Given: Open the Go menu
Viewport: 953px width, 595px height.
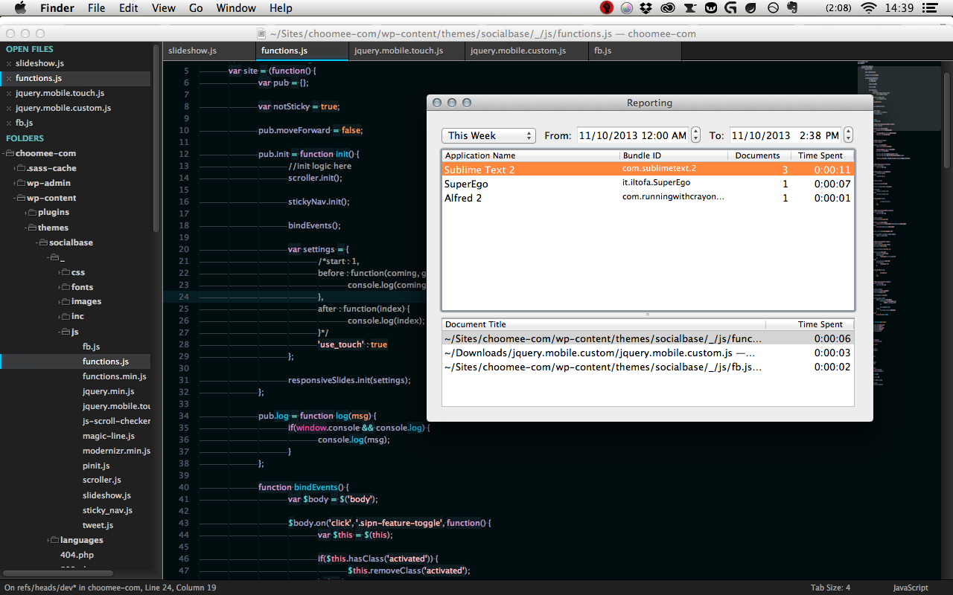Looking at the screenshot, I should (x=196, y=8).
